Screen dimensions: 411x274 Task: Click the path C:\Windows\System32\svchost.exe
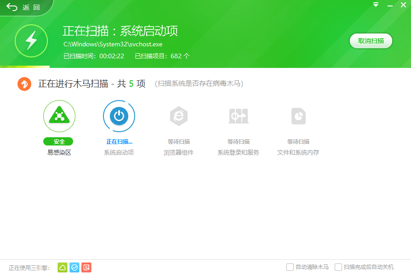(x=113, y=44)
